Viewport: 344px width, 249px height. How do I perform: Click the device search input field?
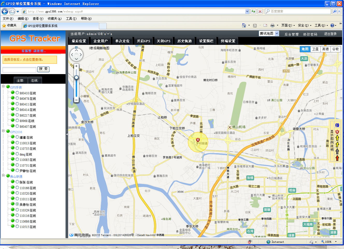pyautogui.click(x=19, y=69)
